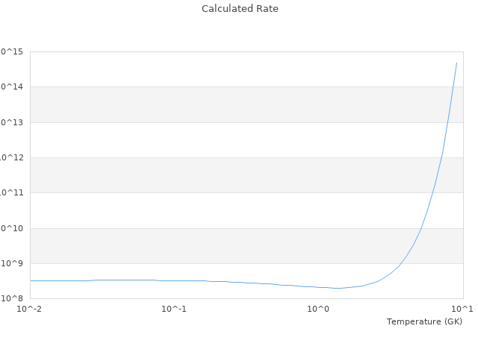
Task: Click the 10^9 y-axis tick label
Action: click(13, 263)
